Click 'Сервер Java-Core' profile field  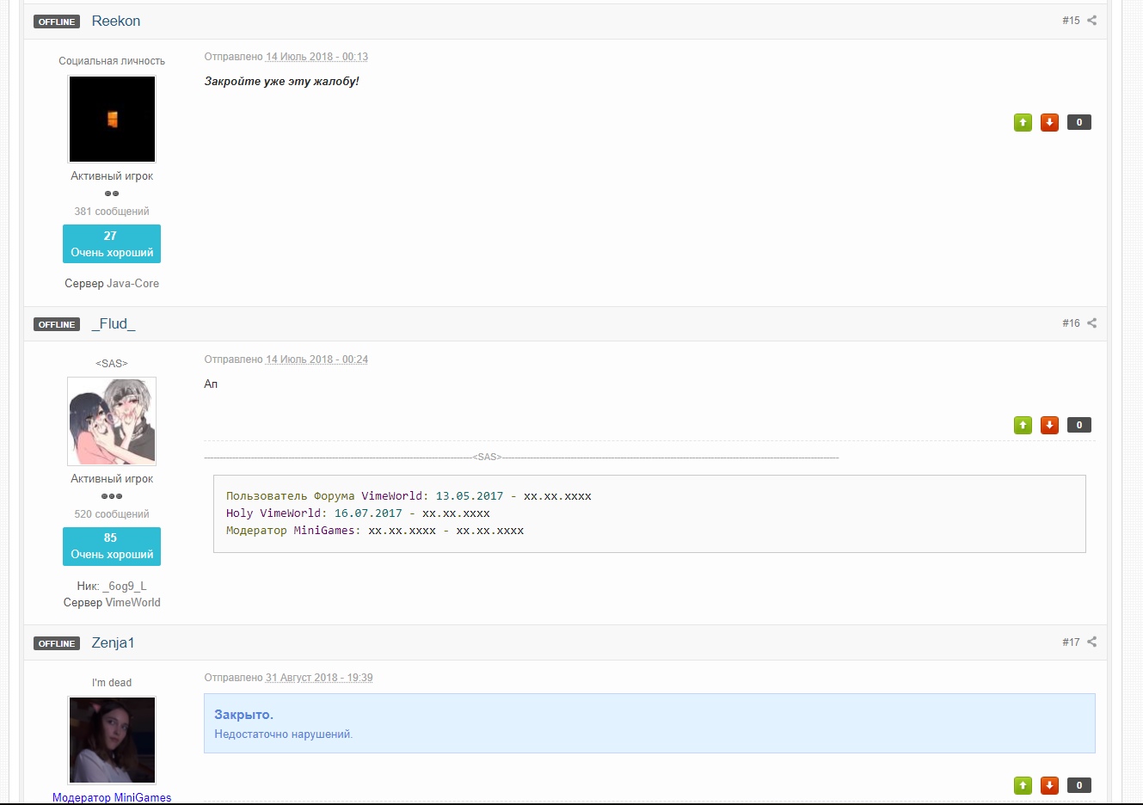(x=112, y=284)
